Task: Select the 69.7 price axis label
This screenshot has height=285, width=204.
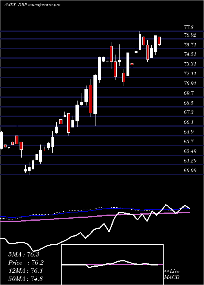Action: (x=189, y=93)
